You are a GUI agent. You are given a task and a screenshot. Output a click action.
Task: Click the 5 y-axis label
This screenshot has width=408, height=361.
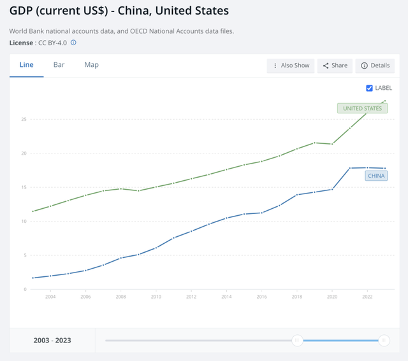tap(25, 255)
